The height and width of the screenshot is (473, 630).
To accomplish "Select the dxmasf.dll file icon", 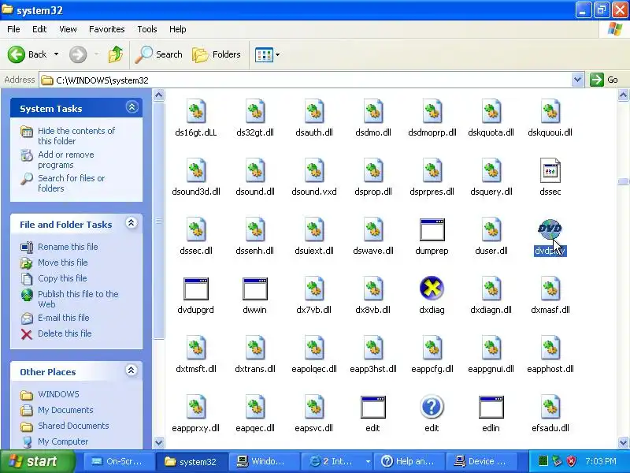I will [550, 289].
